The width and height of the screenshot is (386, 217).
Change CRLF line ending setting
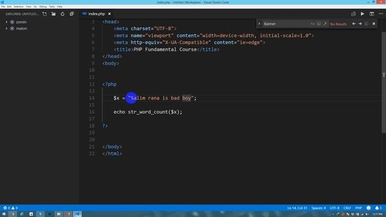(x=347, y=208)
